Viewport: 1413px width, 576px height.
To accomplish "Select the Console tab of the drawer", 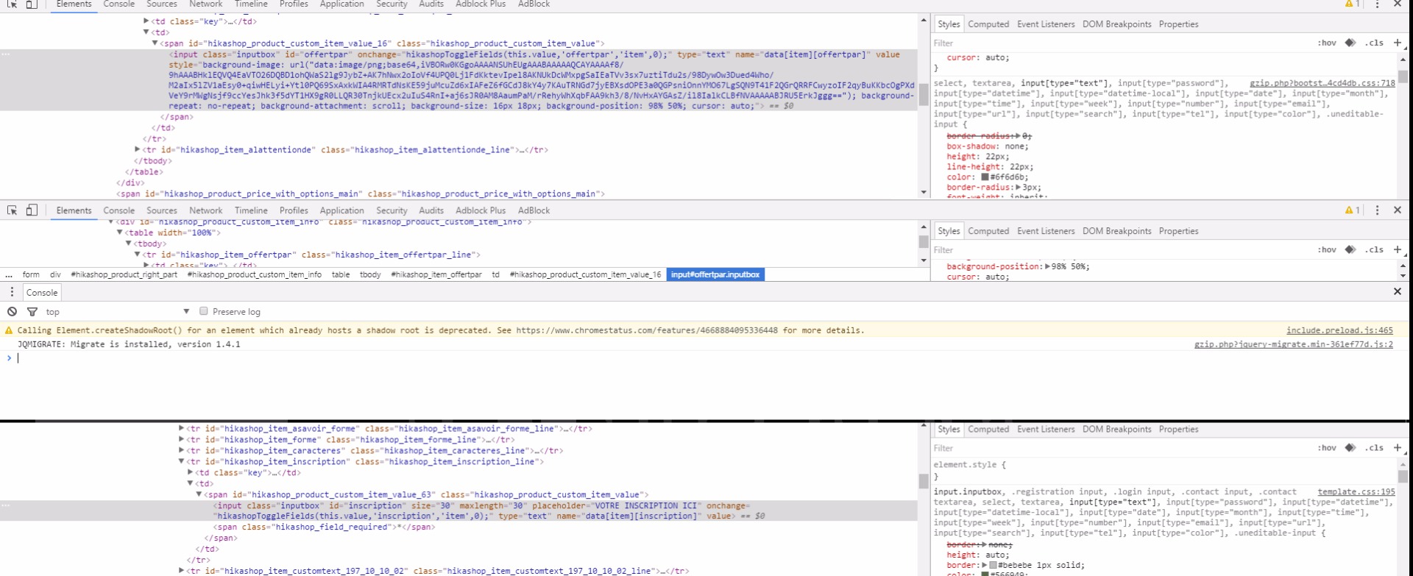I will (42, 292).
